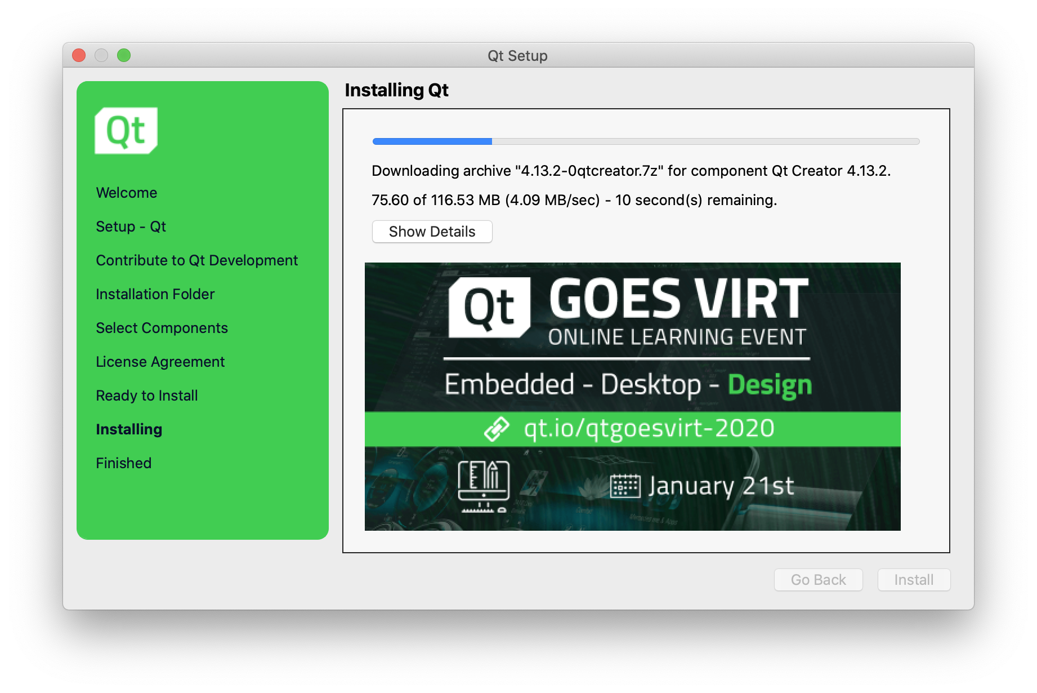The width and height of the screenshot is (1037, 693).
Task: Click the Qt logo in the banner
Action: click(x=489, y=308)
